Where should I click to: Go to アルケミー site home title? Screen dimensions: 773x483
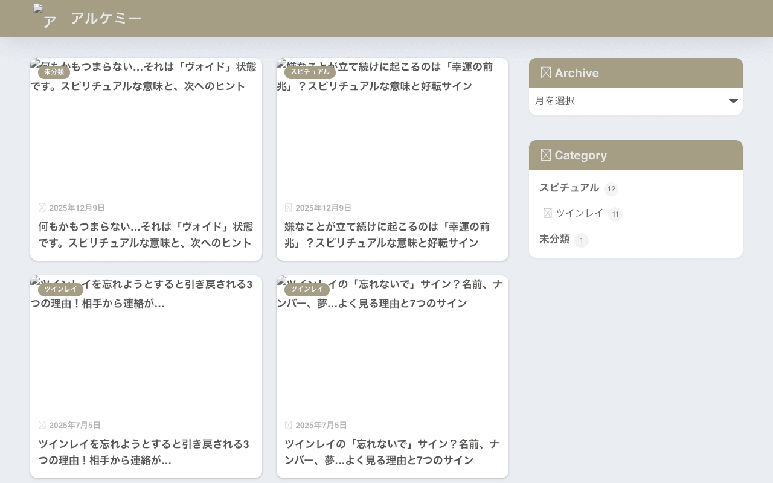106,18
